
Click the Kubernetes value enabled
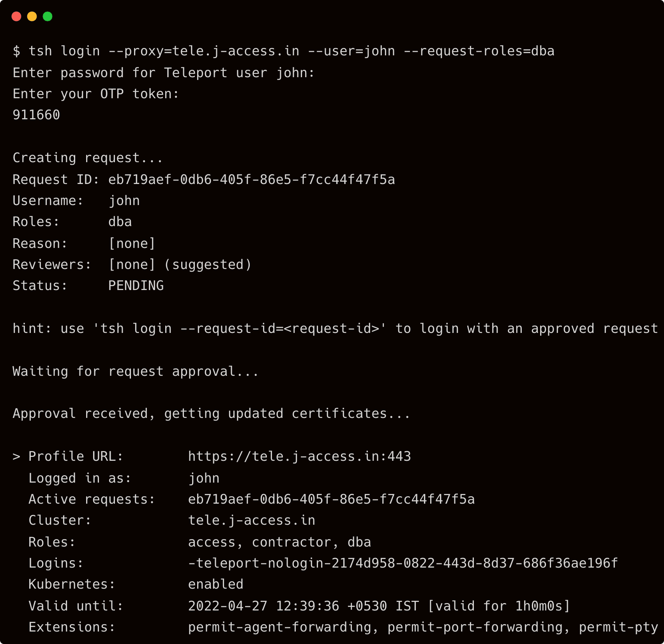click(216, 584)
